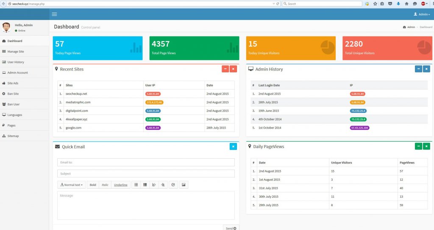This screenshot has width=434, height=230.
Task: Collapse the Admin History panel
Action: tap(418, 69)
